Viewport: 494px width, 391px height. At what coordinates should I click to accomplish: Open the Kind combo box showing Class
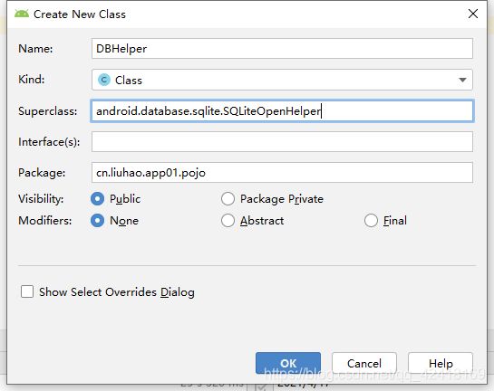click(x=282, y=80)
